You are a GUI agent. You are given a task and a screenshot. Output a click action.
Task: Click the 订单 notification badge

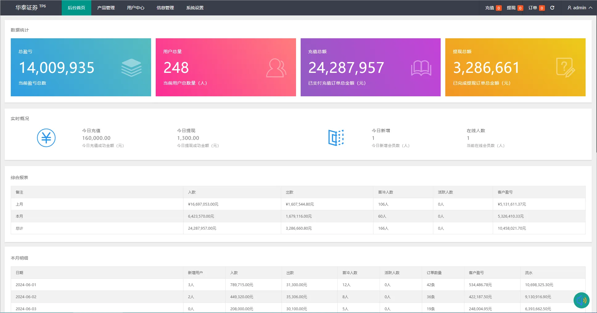541,8
